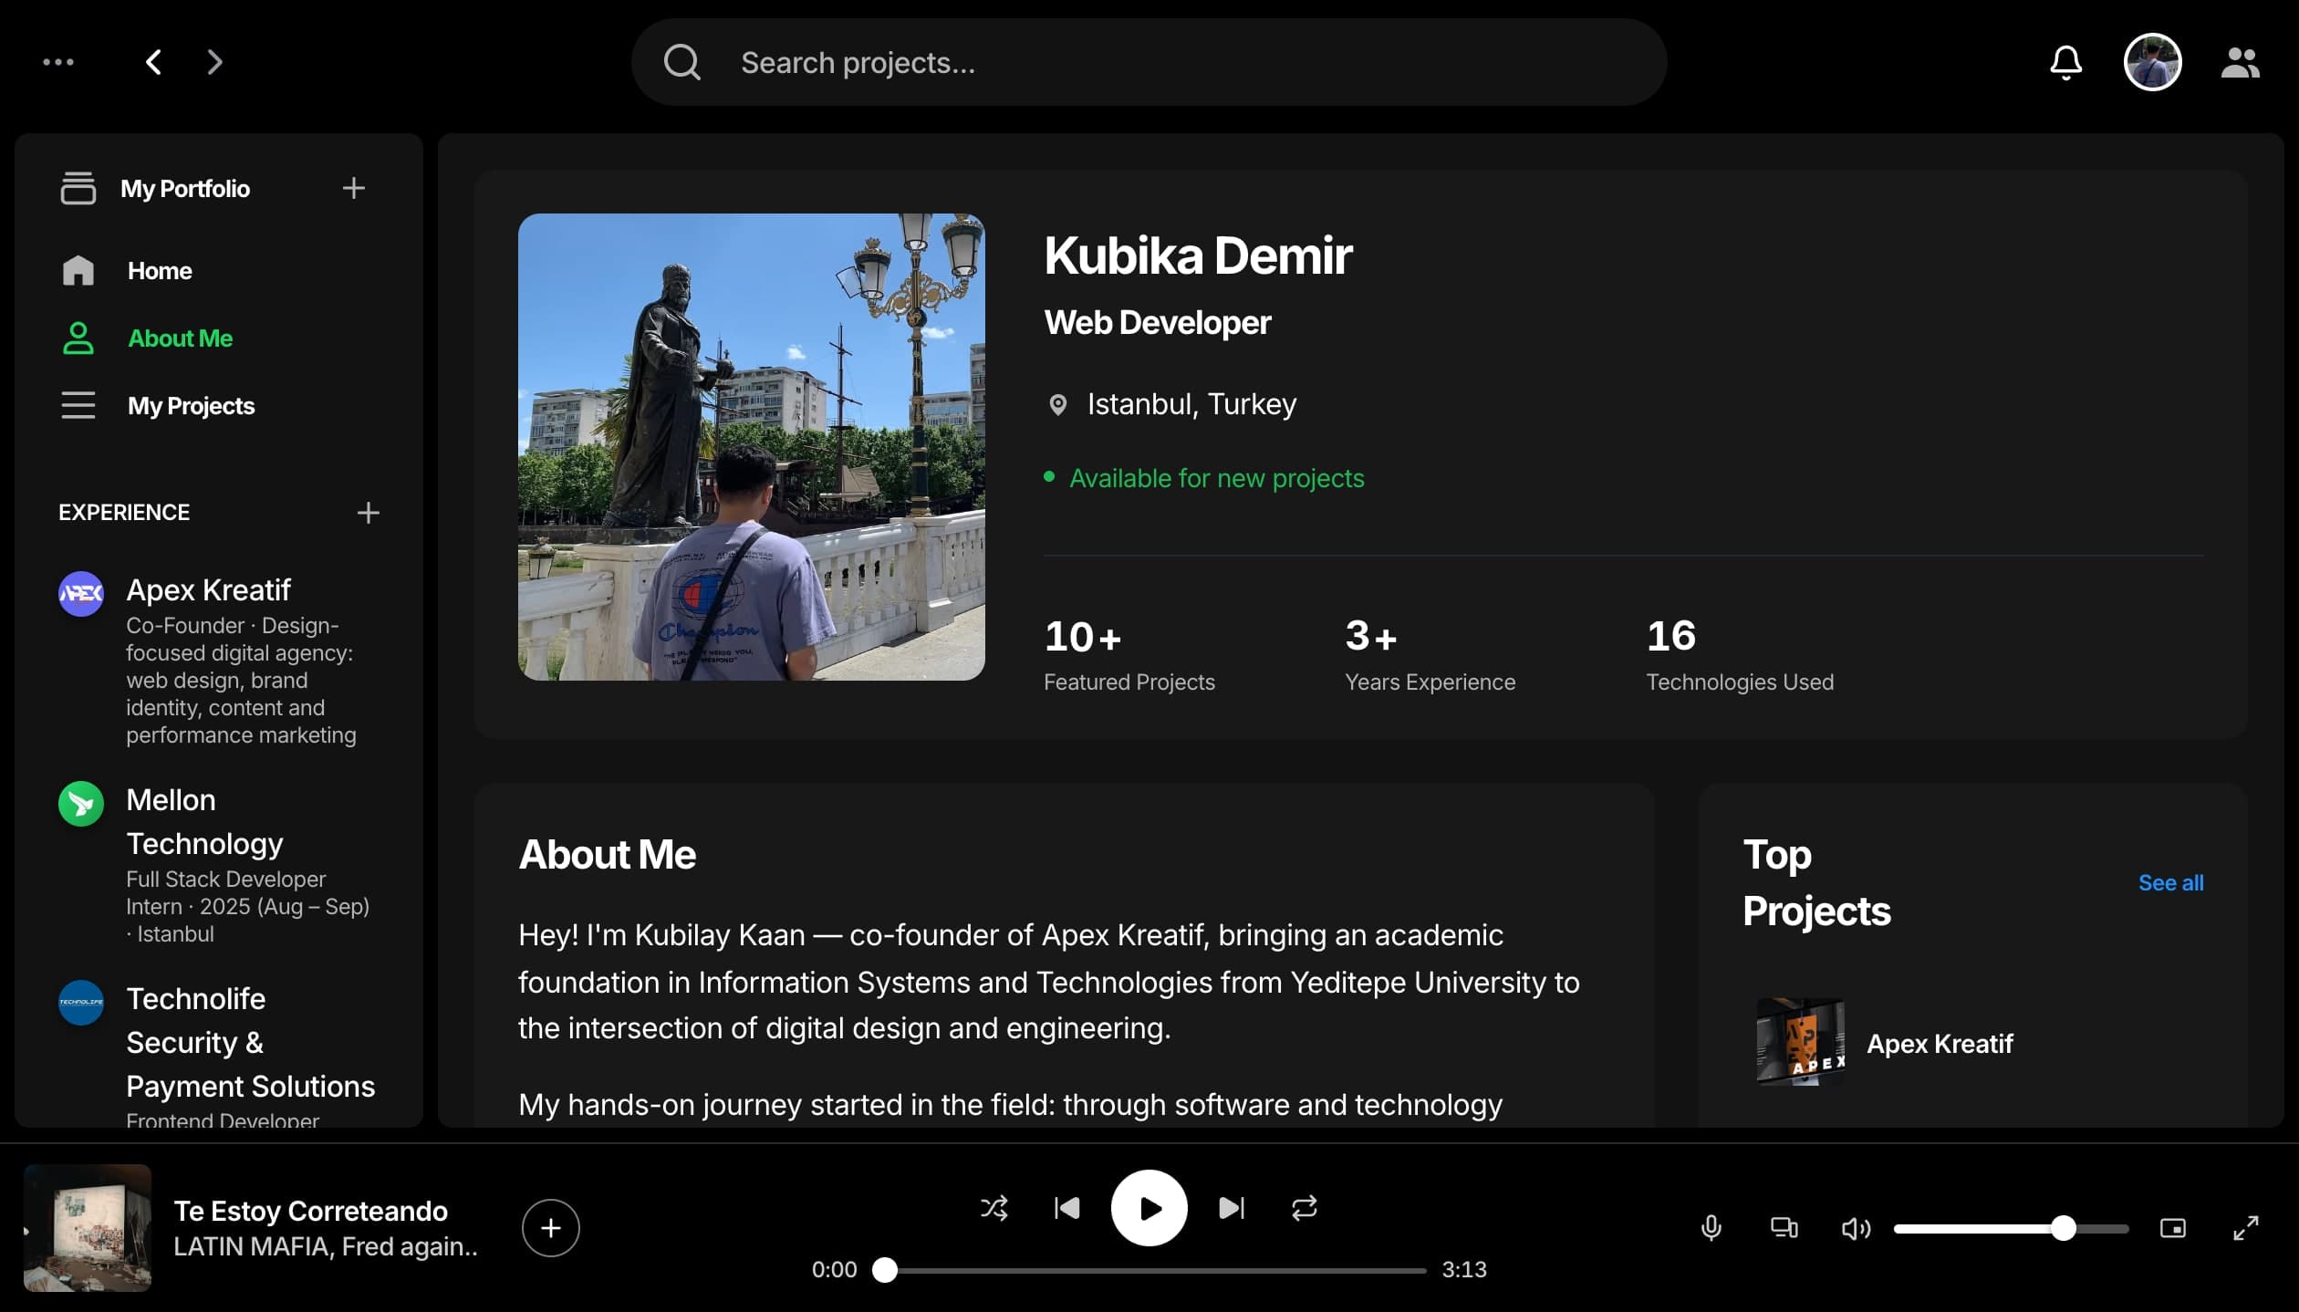Click the profile photo of Kubika Demir

751,447
